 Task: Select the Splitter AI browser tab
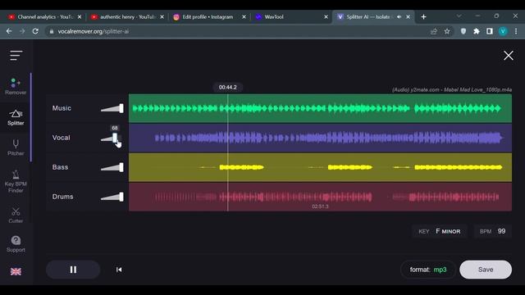pyautogui.click(x=368, y=16)
